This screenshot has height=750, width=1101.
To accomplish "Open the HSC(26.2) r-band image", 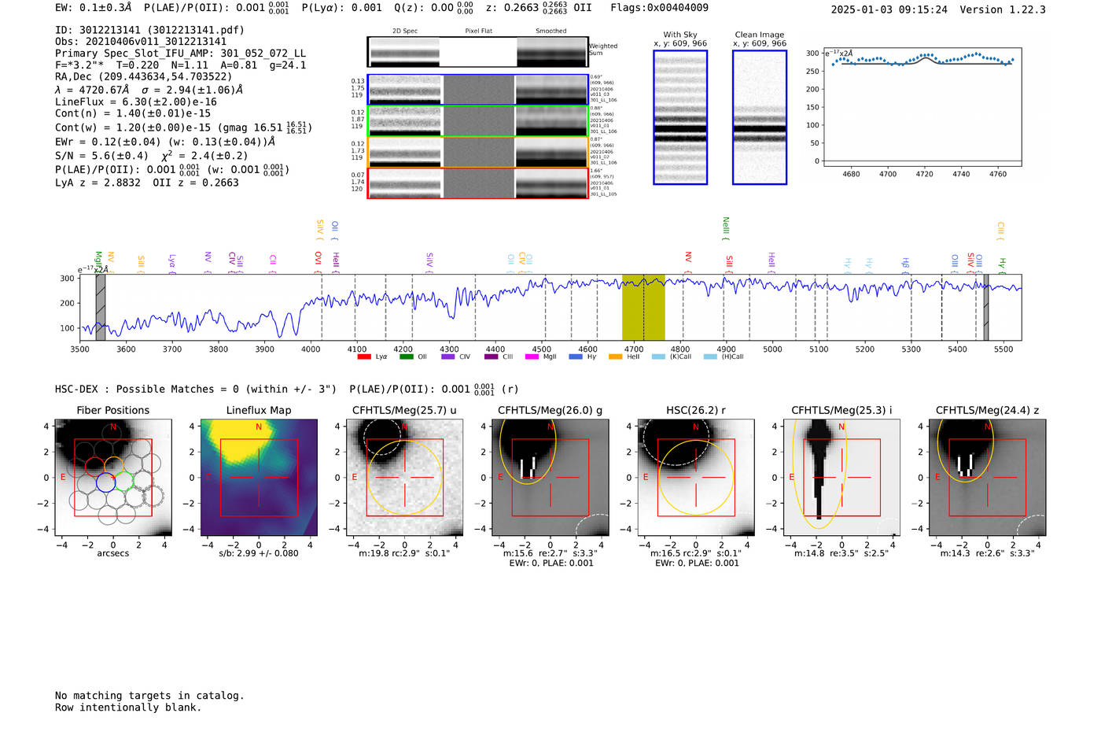I will (695, 478).
